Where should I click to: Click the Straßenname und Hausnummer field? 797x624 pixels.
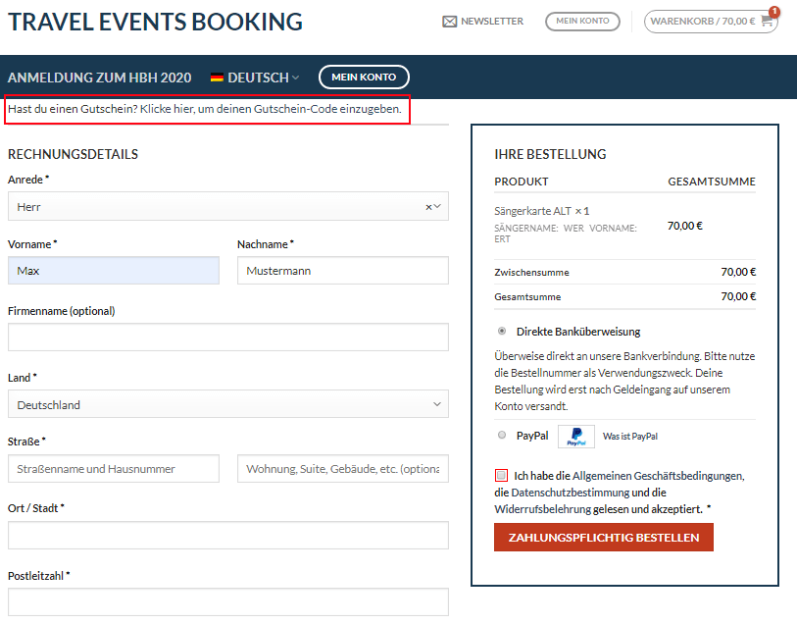click(x=114, y=469)
